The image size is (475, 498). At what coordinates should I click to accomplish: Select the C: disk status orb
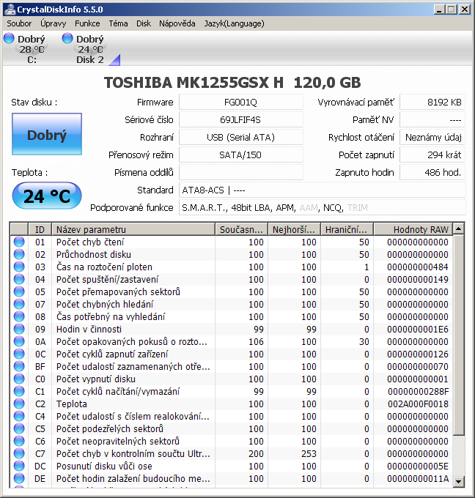coord(9,38)
